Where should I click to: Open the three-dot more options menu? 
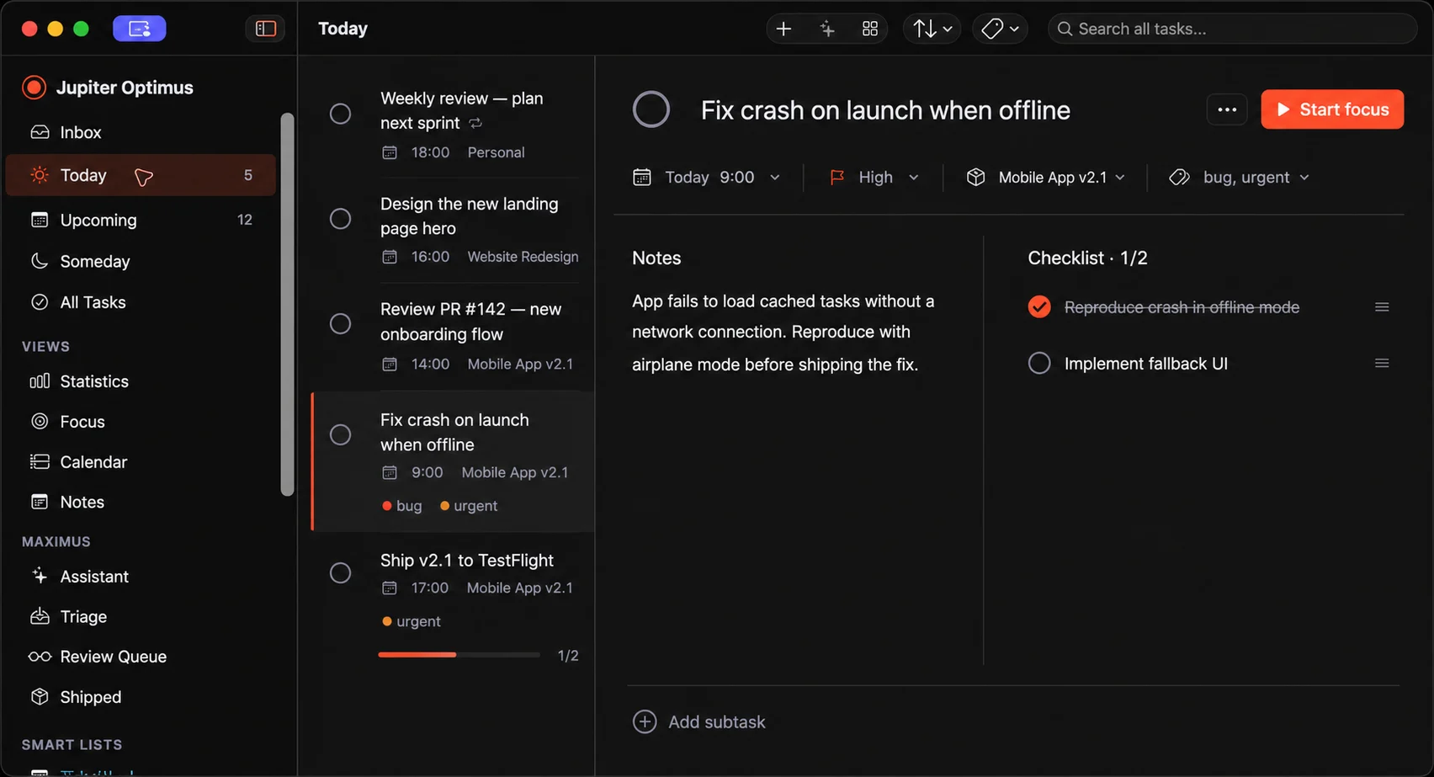point(1227,109)
